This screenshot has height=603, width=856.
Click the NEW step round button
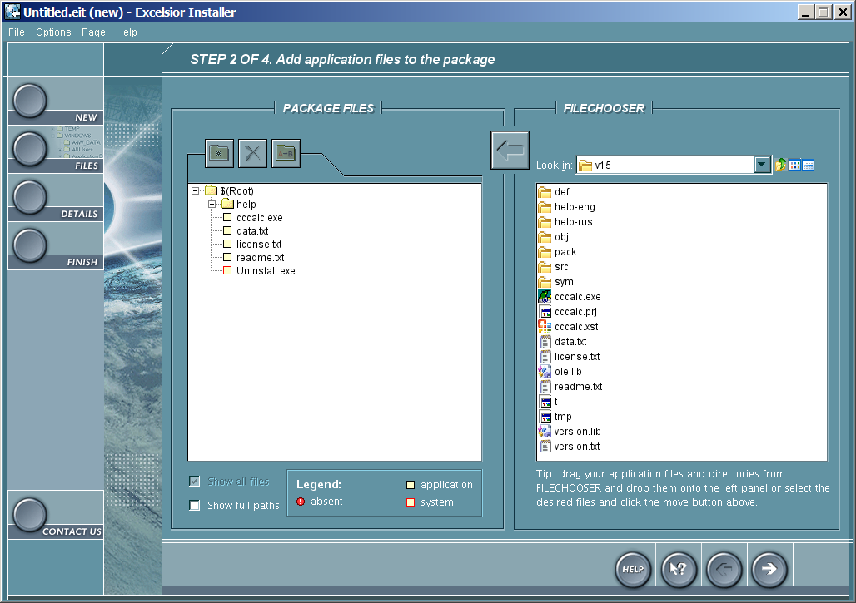point(30,101)
